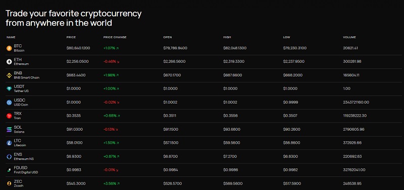Click the Ethereum NS icon

[x=9, y=157]
